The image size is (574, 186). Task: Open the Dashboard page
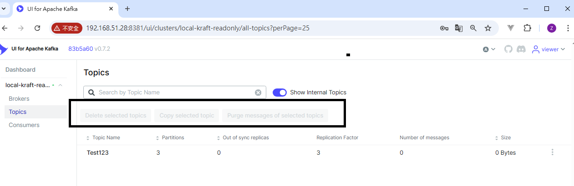[20, 69]
